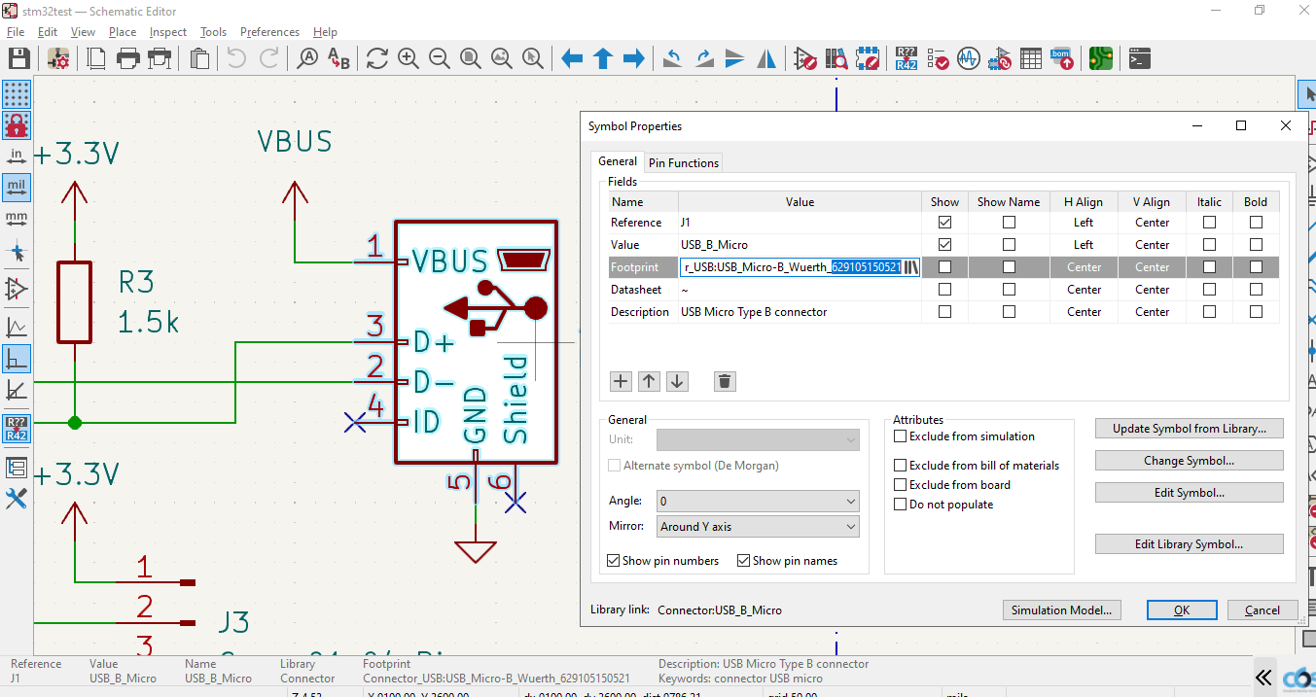This screenshot has width=1316, height=697.
Task: Open the Simulator waveform icon
Action: pos(969,58)
